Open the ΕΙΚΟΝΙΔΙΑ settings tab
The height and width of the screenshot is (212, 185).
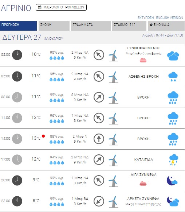(166, 26)
